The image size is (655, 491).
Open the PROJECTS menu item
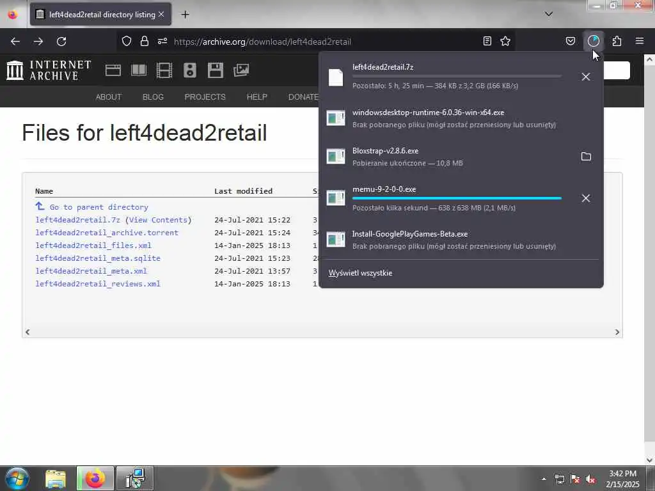coord(205,97)
